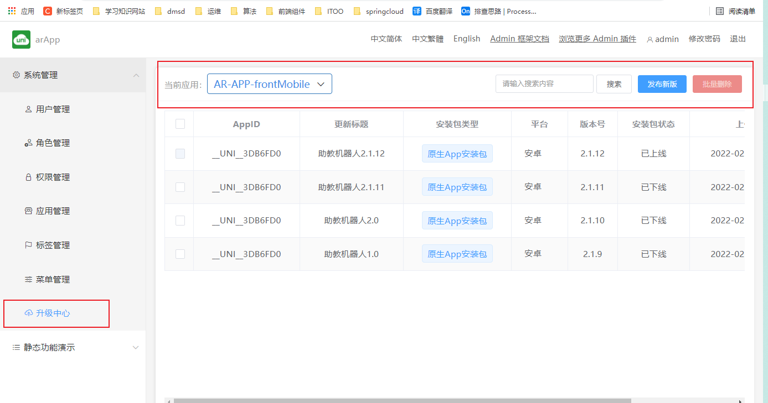Image resolution: width=768 pixels, height=403 pixels.
Task: Click 原生App安装包 tag in 助教机器人2.1.12 row
Action: (x=457, y=154)
